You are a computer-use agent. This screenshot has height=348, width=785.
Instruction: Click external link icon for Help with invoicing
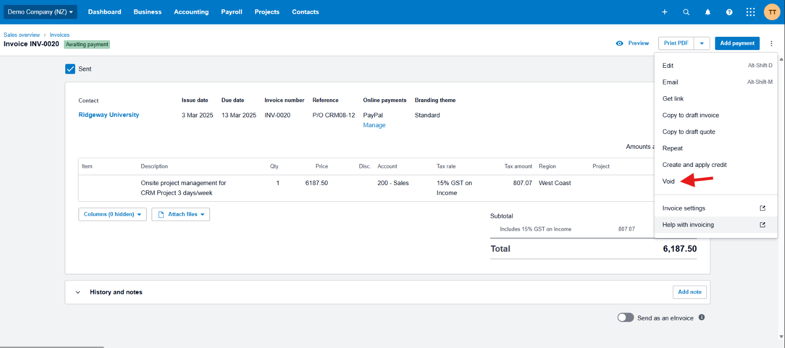pos(762,225)
